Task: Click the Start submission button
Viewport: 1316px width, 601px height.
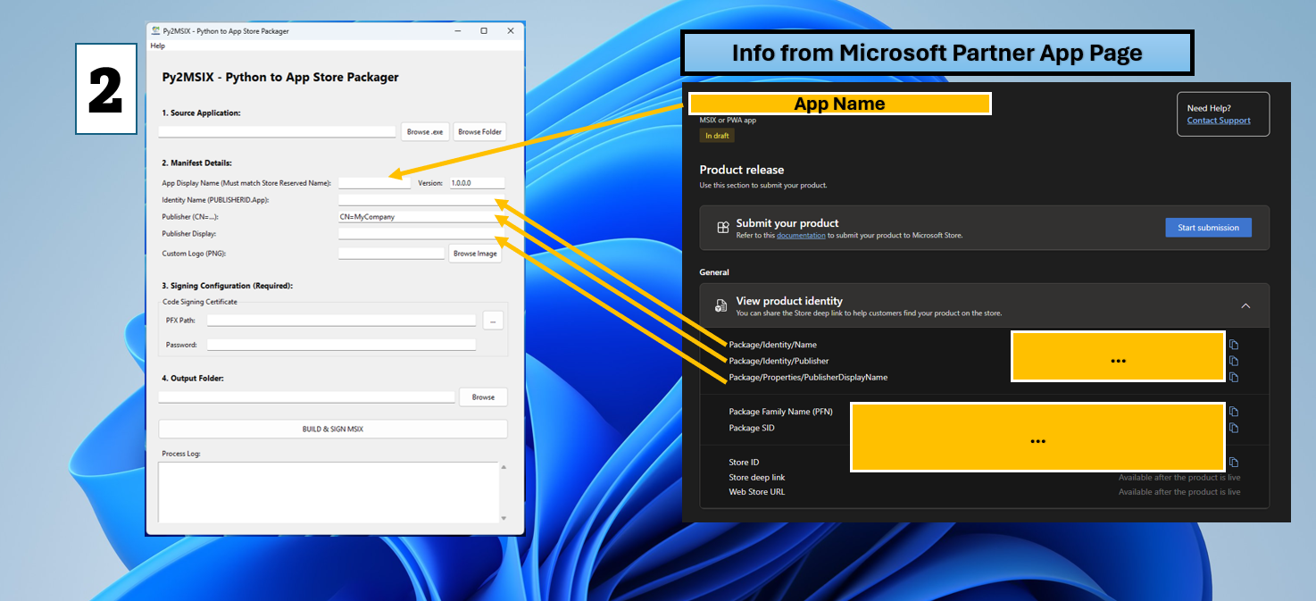Action: (1208, 227)
